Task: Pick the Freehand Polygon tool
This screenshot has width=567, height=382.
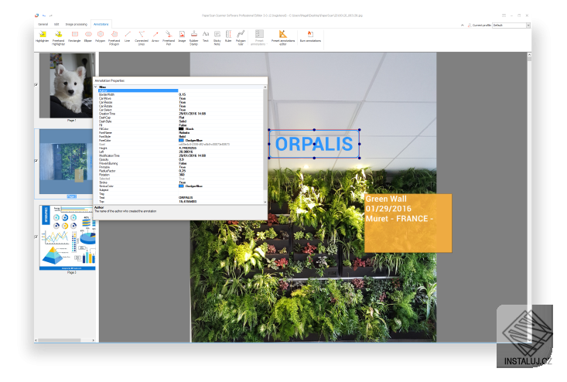Action: tap(114, 37)
